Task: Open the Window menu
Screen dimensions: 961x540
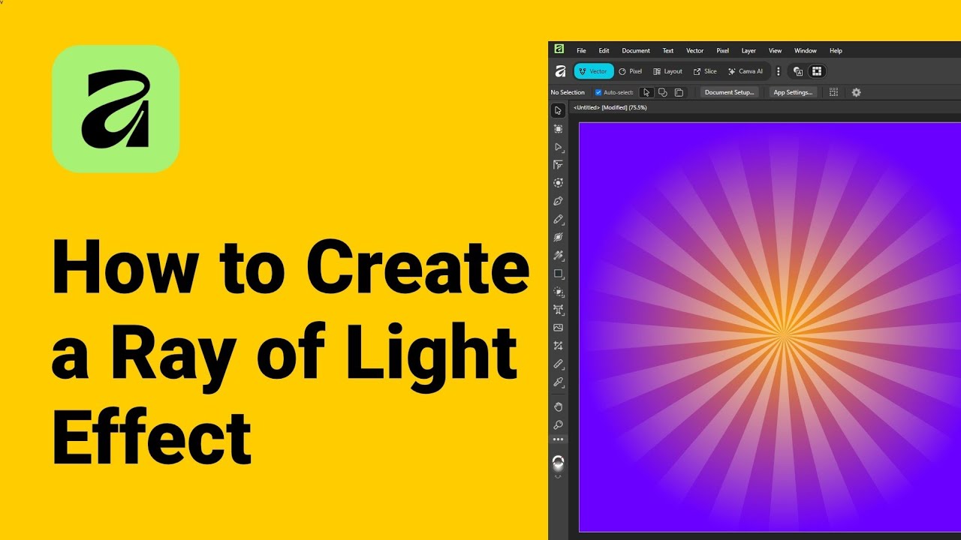Action: (806, 51)
